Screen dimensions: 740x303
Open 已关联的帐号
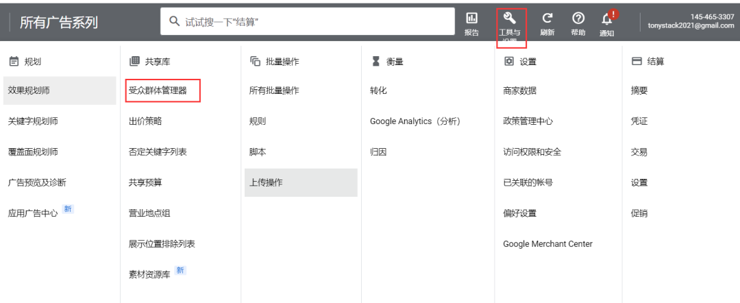528,182
